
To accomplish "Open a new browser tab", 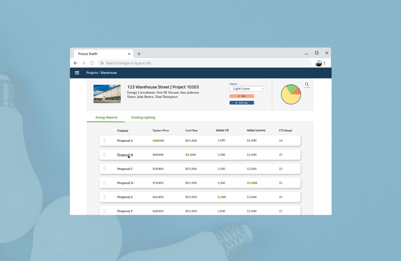I will (139, 54).
